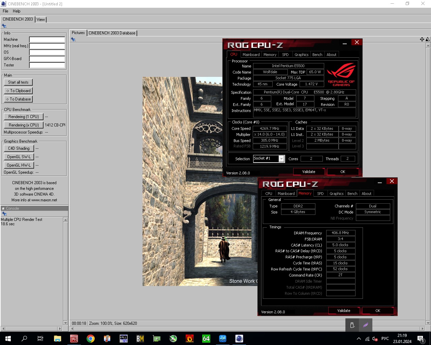Open the Graphics tab in lower CPU-Z window
This screenshot has height=345, width=431.
tap(337, 194)
